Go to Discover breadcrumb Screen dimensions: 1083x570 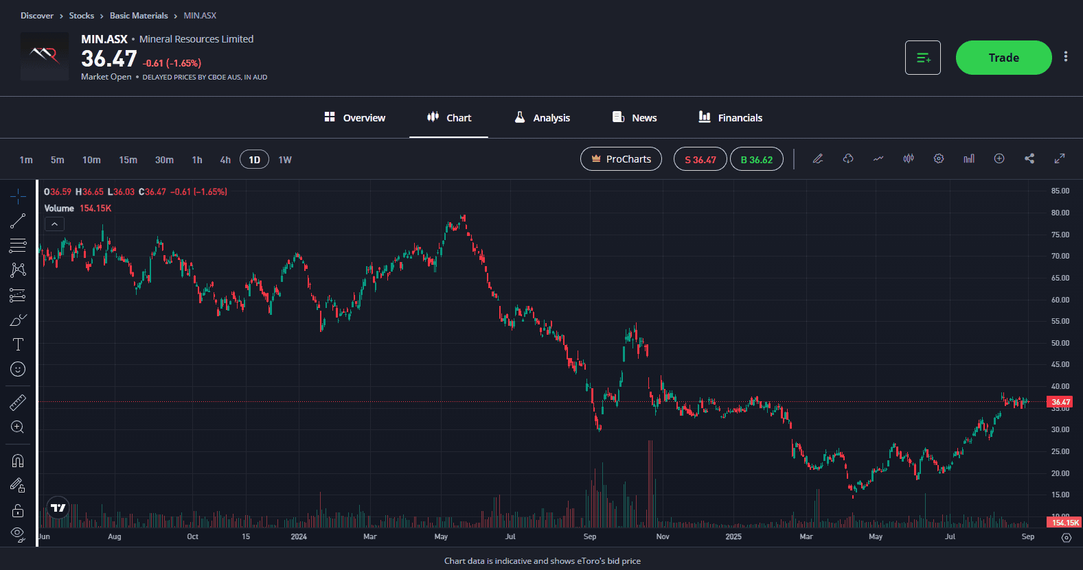point(37,15)
